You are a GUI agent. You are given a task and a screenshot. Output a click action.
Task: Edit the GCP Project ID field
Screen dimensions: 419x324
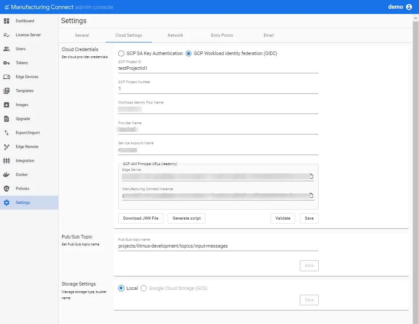[x=218, y=69]
